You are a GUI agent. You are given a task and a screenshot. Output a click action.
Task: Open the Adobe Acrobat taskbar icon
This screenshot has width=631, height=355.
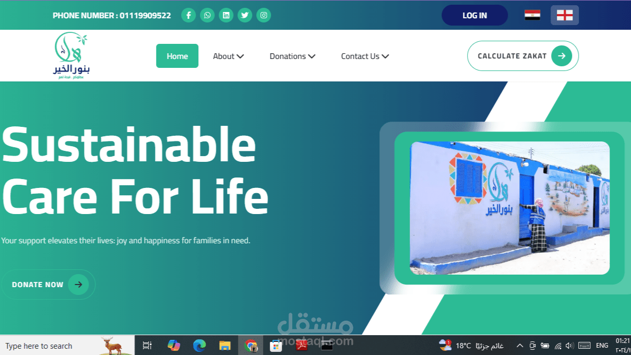tap(302, 346)
